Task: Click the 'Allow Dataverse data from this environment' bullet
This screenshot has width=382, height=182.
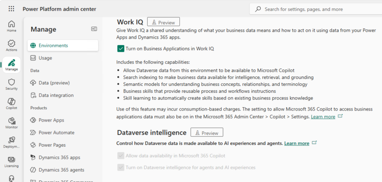Action: tap(209, 70)
